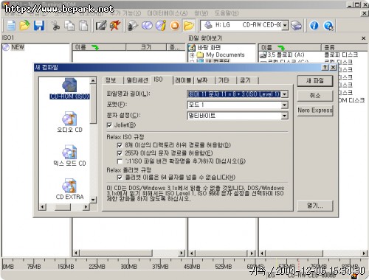
Task: Switch to the ISO tab
Action: [x=158, y=80]
